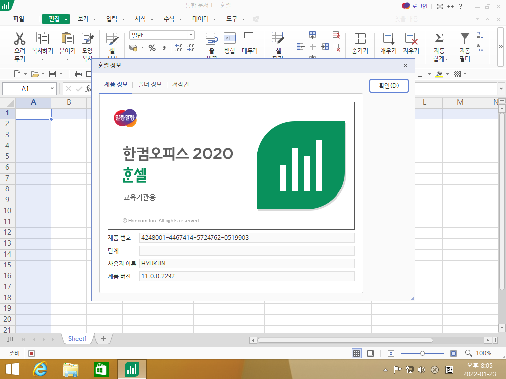Click the clear (지우기) icon
506x379 pixels.
point(411,38)
